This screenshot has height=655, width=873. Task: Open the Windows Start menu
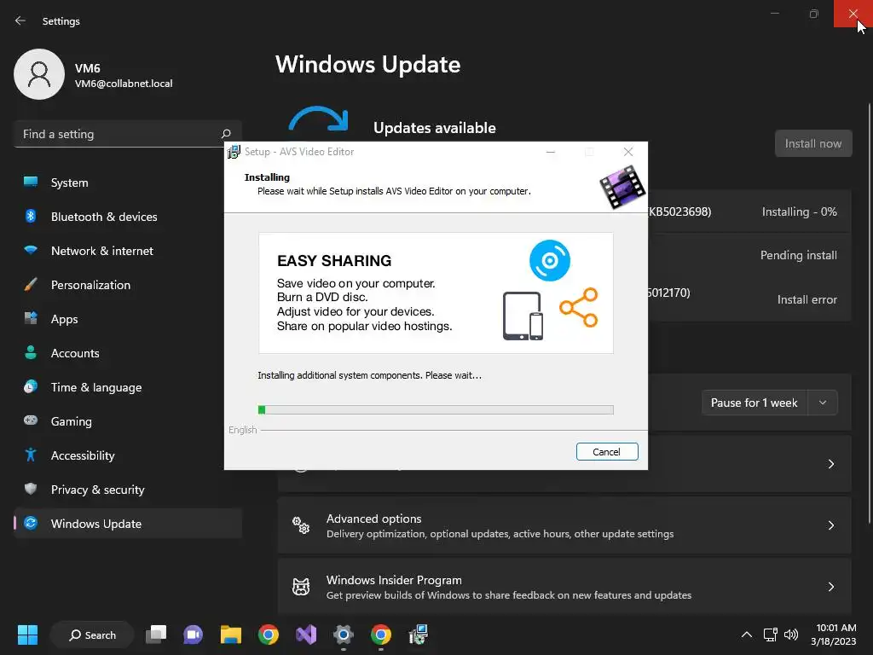(x=27, y=635)
